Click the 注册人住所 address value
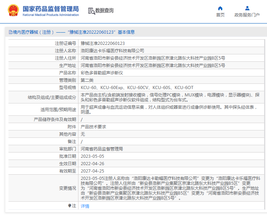This screenshot has height=216, width=267. (153, 58)
